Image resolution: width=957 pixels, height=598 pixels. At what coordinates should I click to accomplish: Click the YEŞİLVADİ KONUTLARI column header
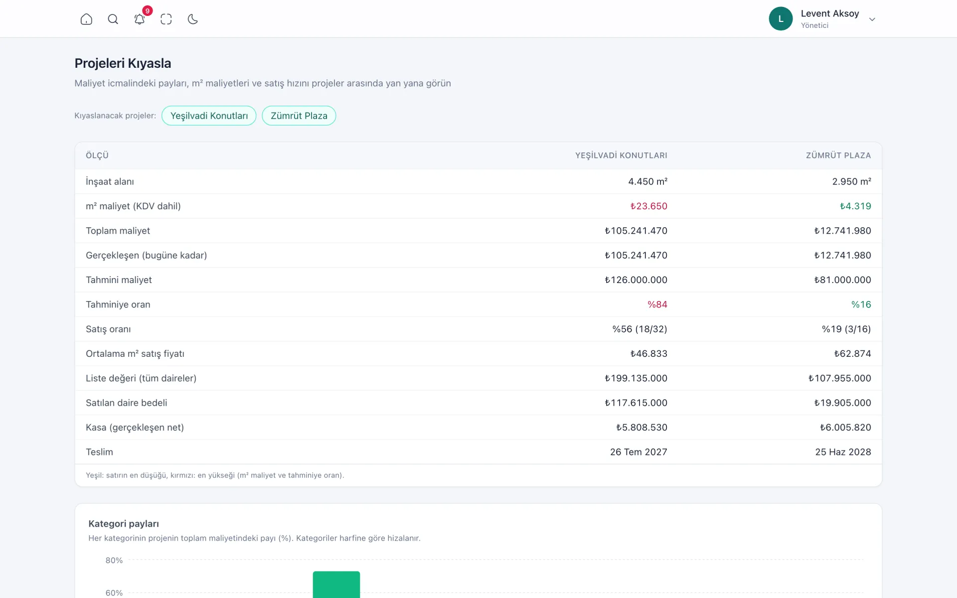pyautogui.click(x=621, y=155)
